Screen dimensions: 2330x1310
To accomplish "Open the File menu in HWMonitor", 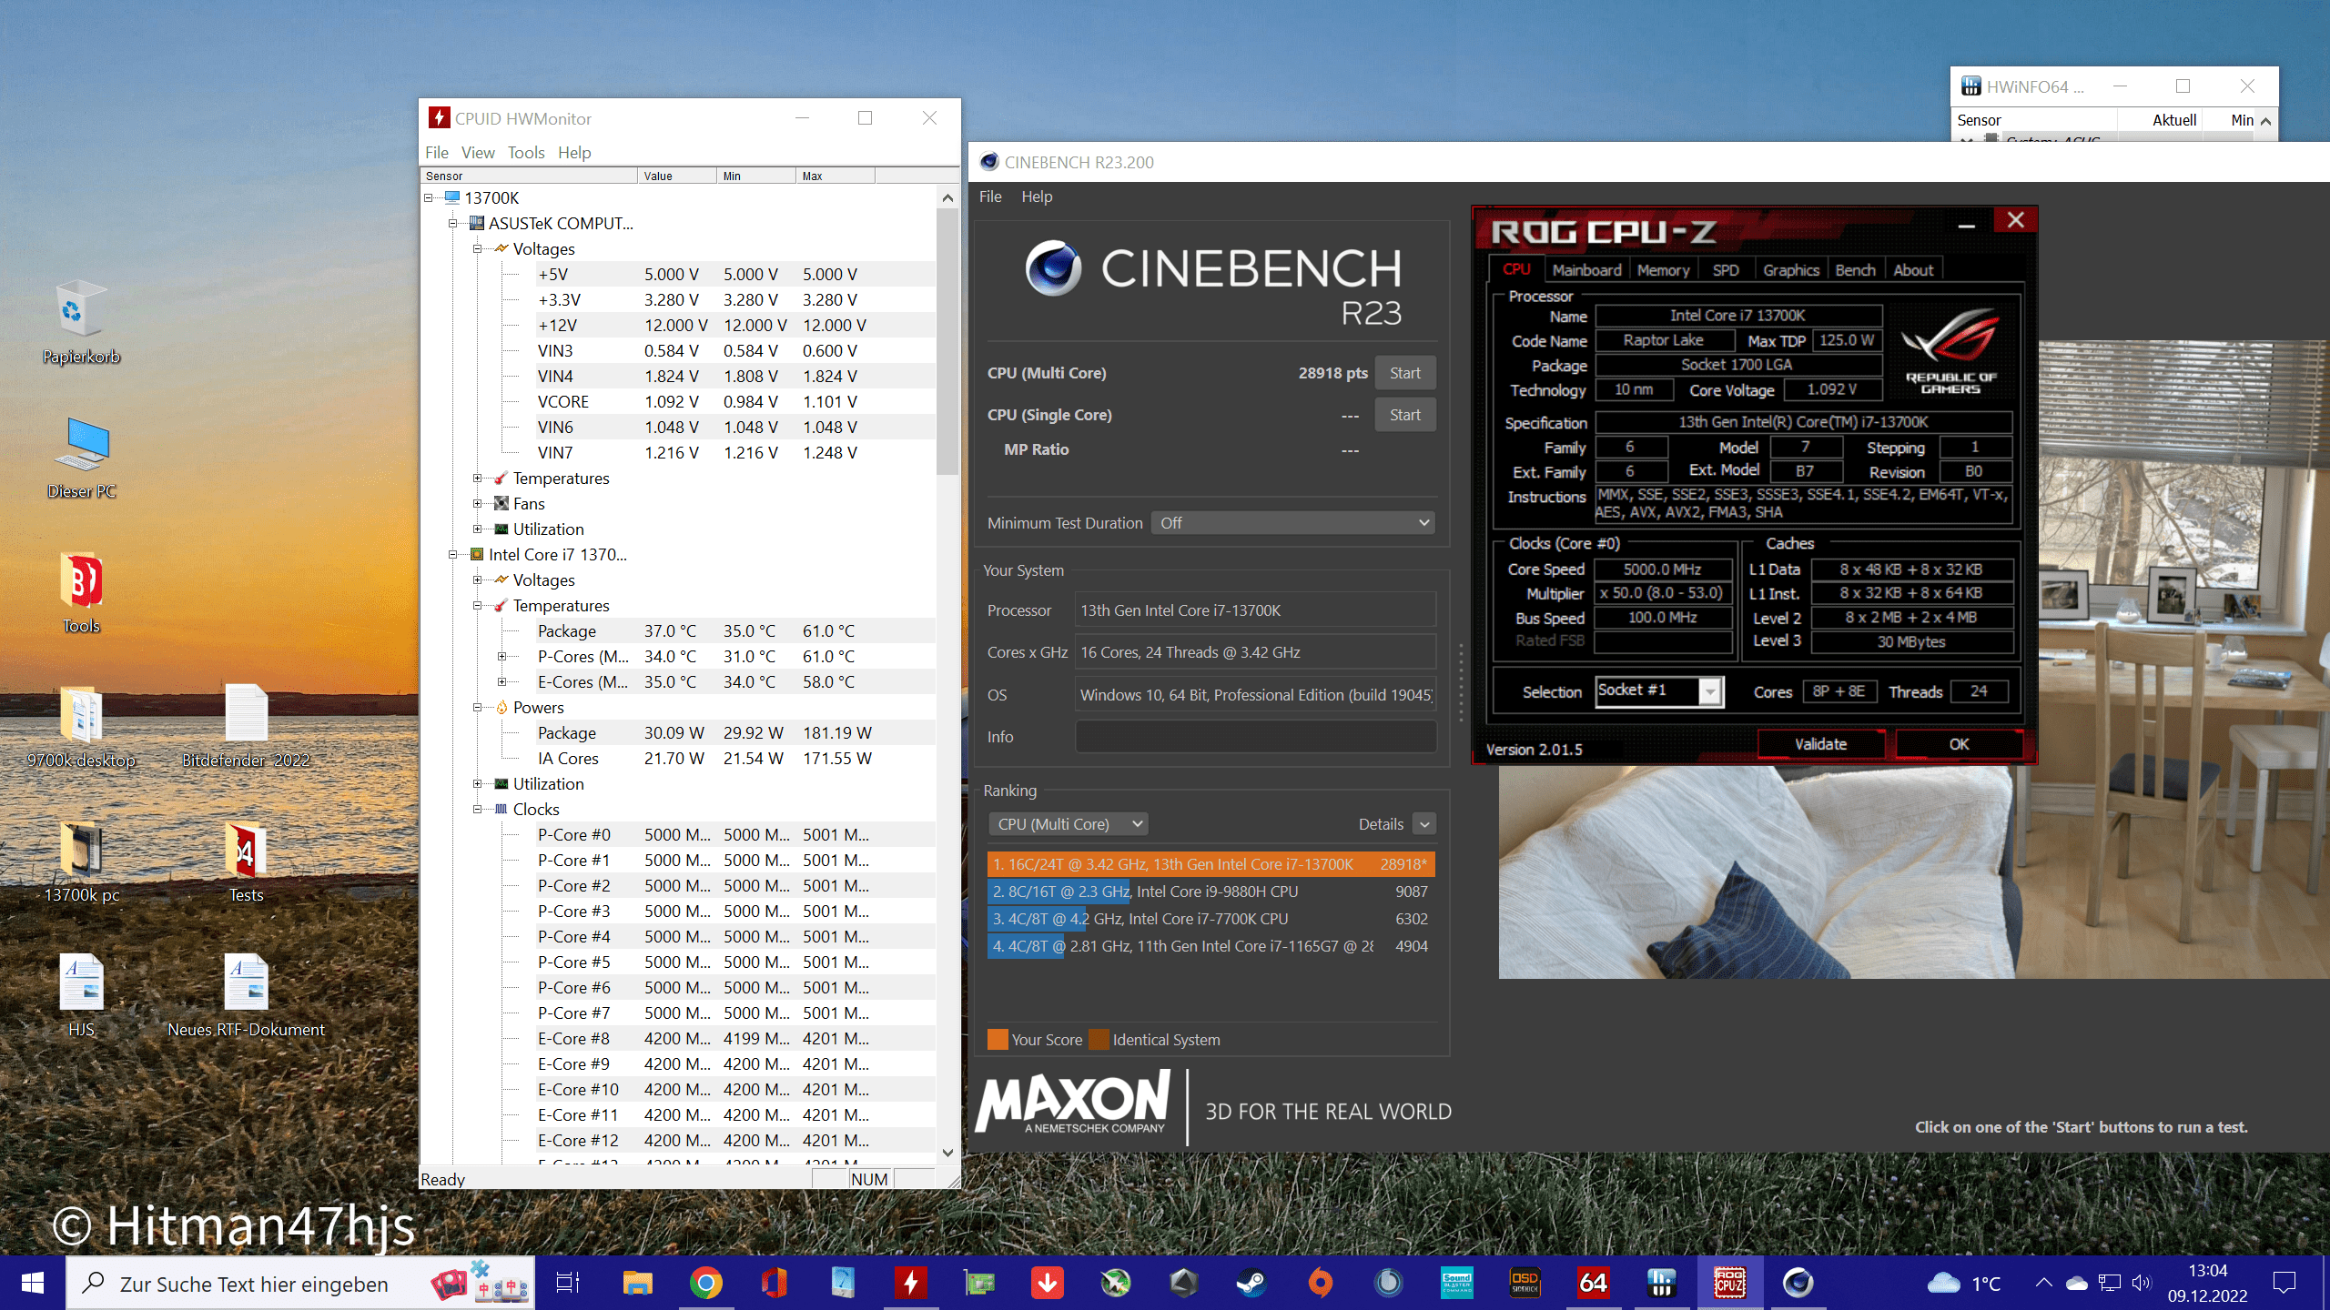I will tap(437, 152).
